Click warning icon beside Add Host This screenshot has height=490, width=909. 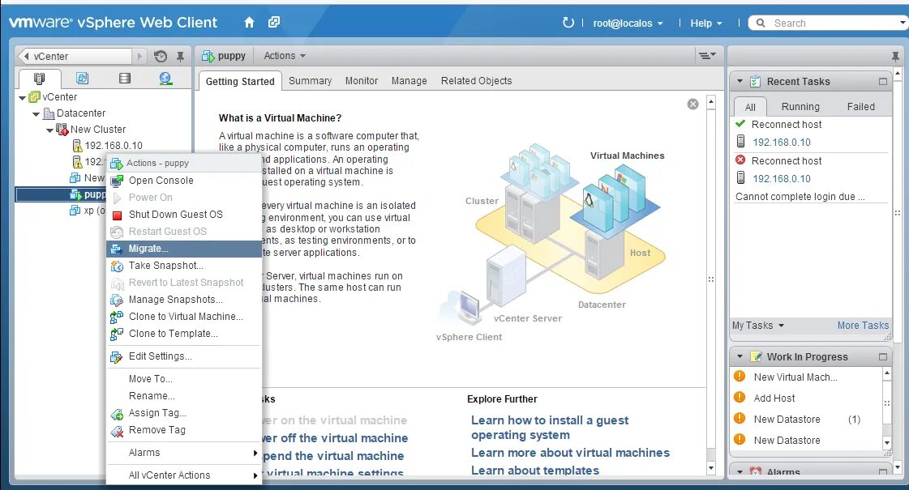tap(740, 398)
